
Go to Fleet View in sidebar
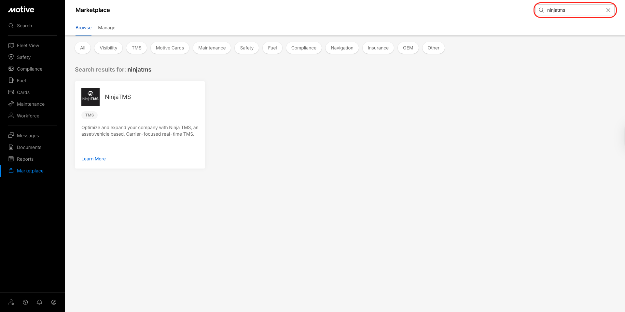point(28,46)
